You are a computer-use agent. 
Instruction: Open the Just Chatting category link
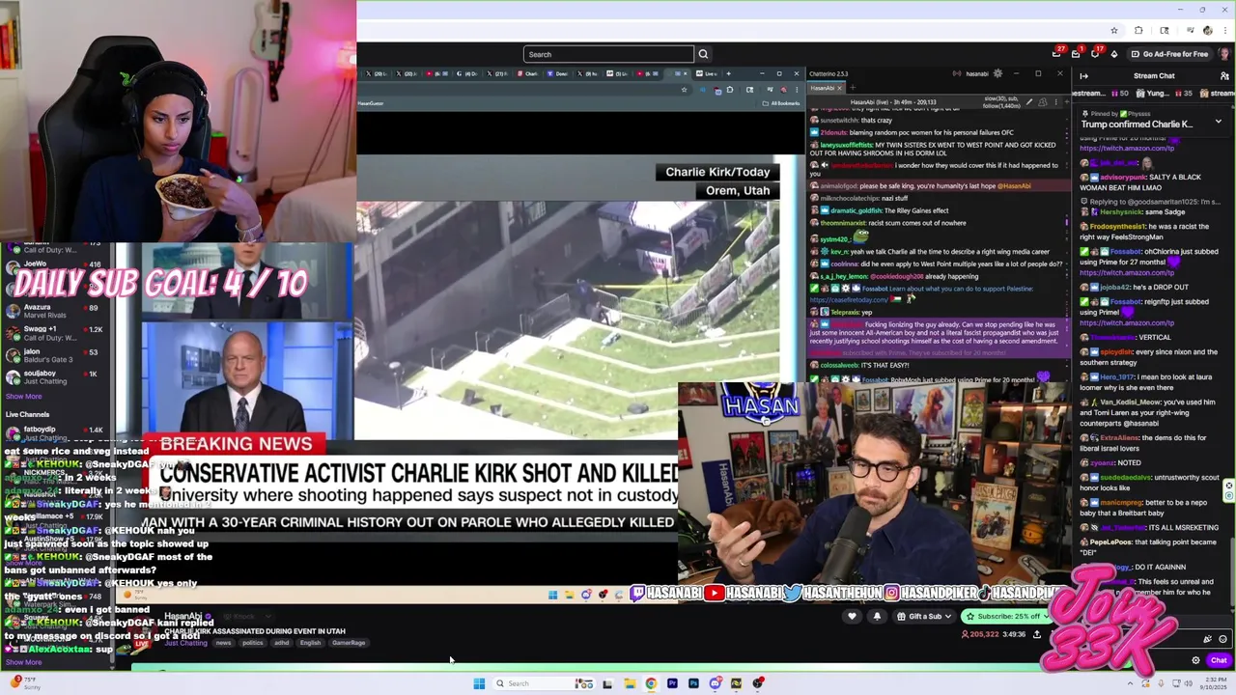click(x=186, y=643)
